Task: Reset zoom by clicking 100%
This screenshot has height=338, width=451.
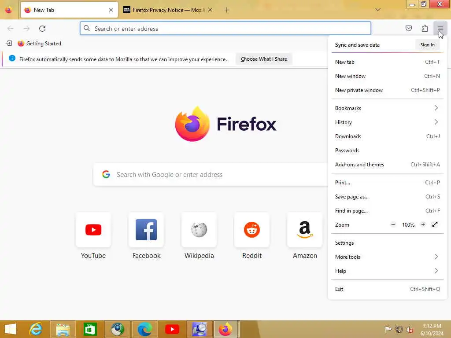Action: click(408, 225)
